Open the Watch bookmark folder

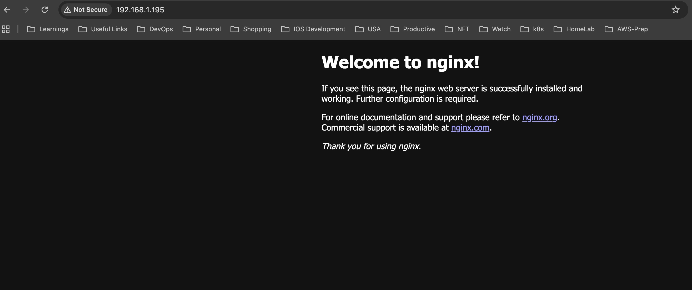[495, 29]
